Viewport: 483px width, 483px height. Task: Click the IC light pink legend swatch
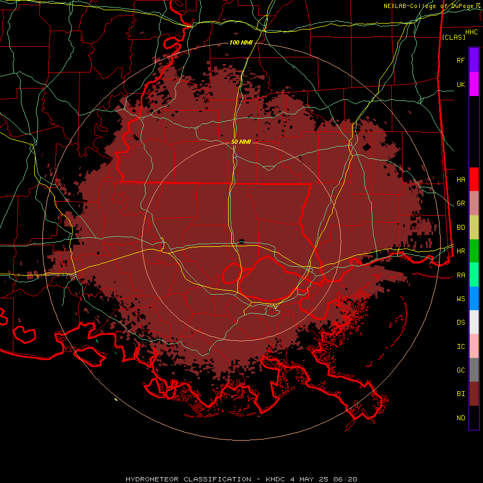[474, 346]
